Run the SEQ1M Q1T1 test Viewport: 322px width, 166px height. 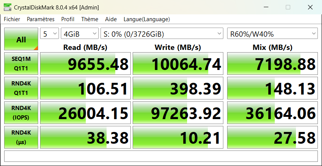click(x=21, y=64)
